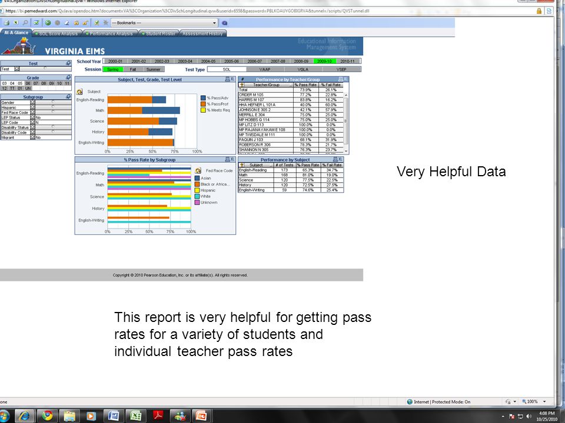This screenshot has height=423, width=565.
Task: Expand the Disability Status subgroup dropdown
Action: [32, 127]
